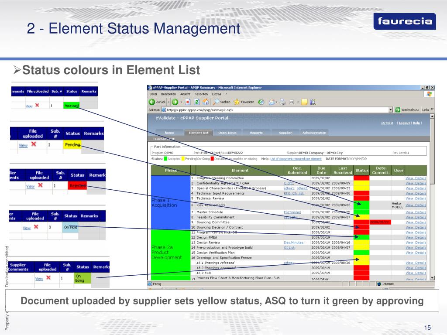
Task: Click the Print icon in toolbar
Action: click(282, 102)
